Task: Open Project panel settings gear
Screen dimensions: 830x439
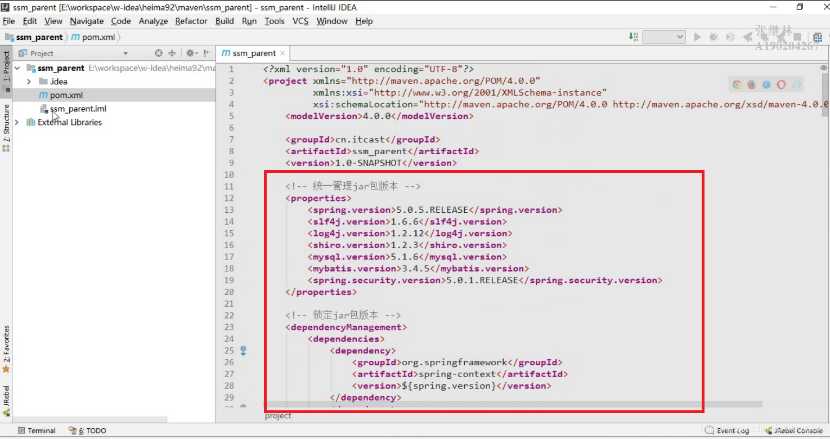Action: [x=191, y=53]
